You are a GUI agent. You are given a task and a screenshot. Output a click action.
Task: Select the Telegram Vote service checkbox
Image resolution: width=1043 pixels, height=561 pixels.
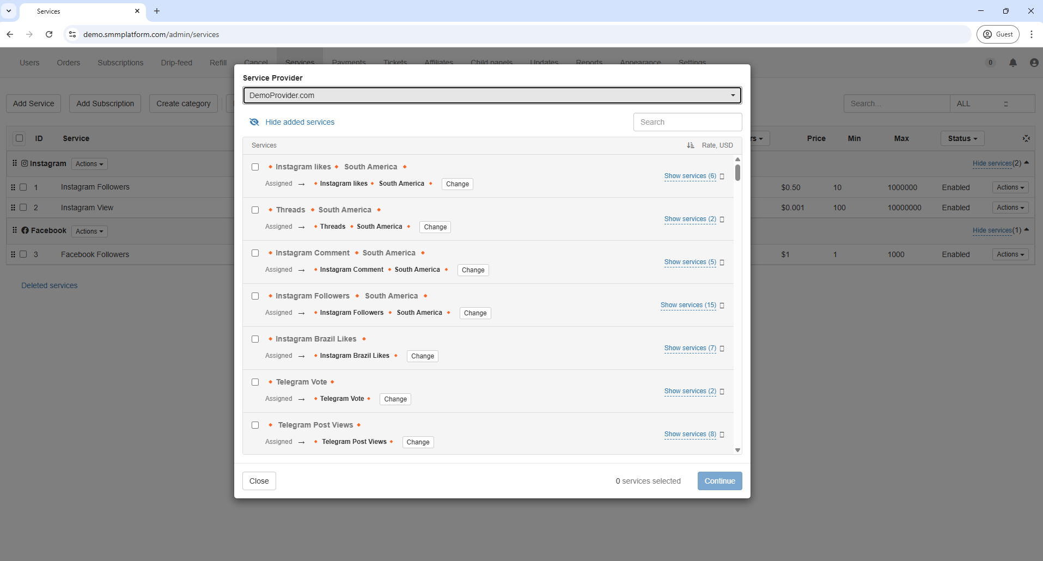click(255, 382)
